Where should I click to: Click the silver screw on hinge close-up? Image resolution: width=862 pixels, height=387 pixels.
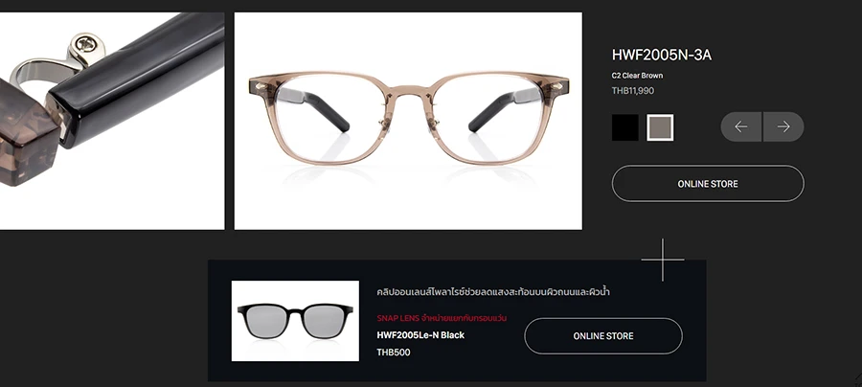tap(87, 43)
